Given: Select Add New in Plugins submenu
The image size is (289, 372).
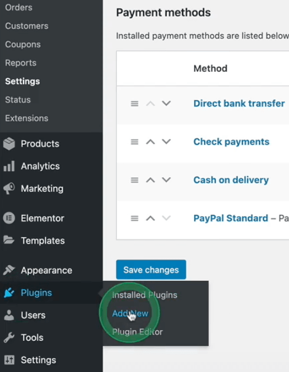Looking at the screenshot, I should (x=130, y=313).
